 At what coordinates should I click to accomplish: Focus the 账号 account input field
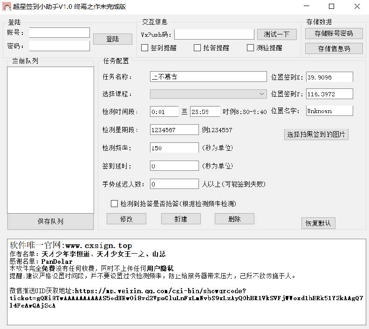(59, 33)
